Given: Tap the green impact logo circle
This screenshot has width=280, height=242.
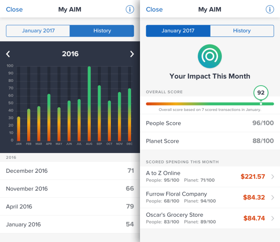Looking at the screenshot, I should pyautogui.click(x=210, y=56).
